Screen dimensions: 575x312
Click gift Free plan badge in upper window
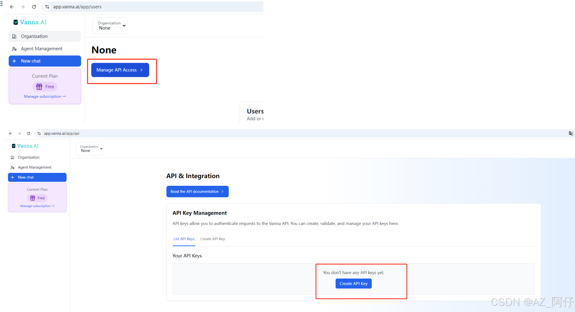(x=45, y=87)
